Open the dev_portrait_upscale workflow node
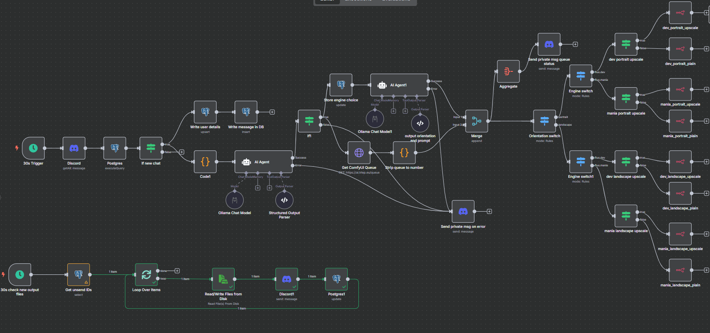 (x=680, y=13)
